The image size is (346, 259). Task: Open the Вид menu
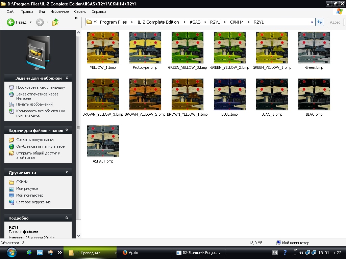point(42,11)
